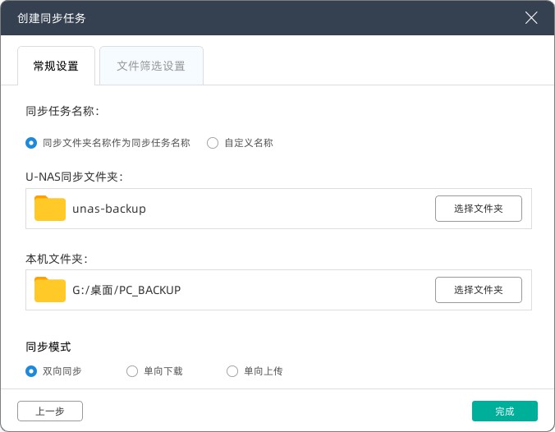Pick 单向上传 sync mode
555x432 pixels.
[x=232, y=371]
